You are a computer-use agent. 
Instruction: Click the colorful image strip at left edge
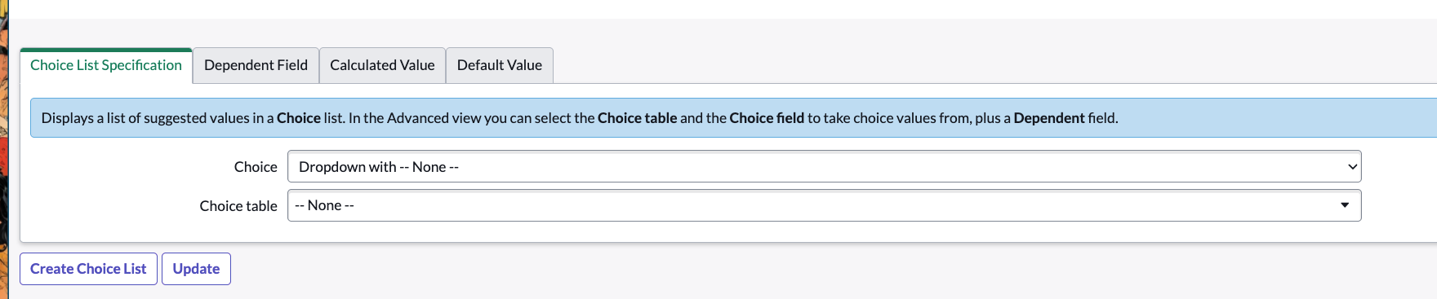click(3, 150)
